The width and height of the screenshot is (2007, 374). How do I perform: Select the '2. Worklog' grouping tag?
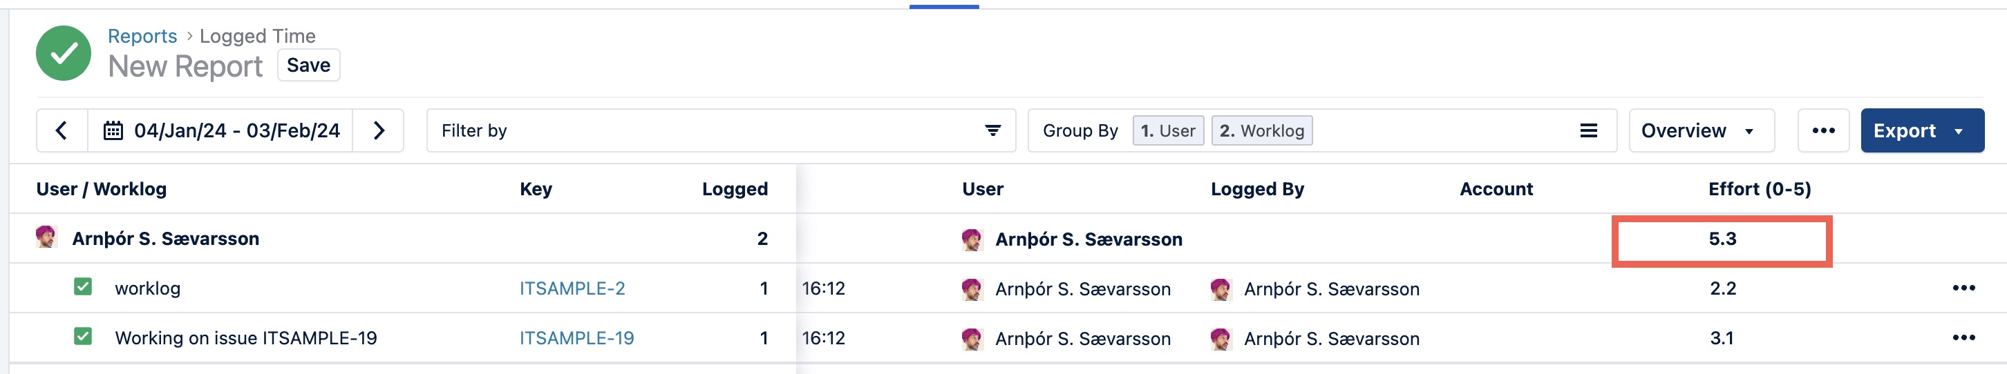click(x=1261, y=130)
